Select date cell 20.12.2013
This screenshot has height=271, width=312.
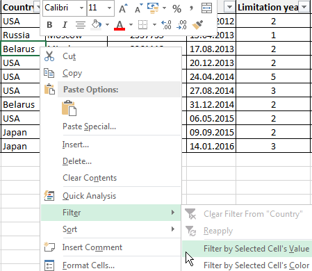211,63
